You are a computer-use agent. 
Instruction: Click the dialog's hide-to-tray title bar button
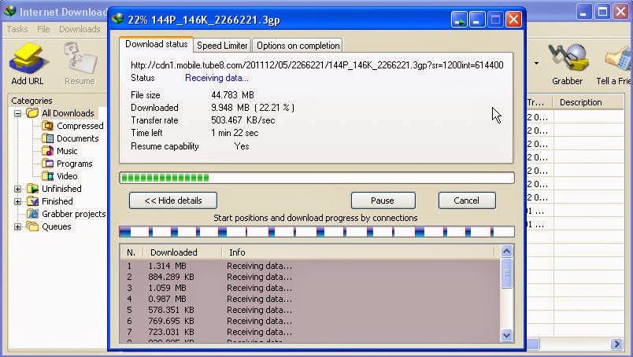460,20
